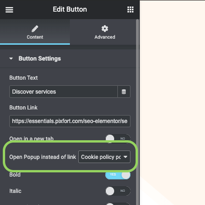Click the pencil icon on Content tab

35,29
